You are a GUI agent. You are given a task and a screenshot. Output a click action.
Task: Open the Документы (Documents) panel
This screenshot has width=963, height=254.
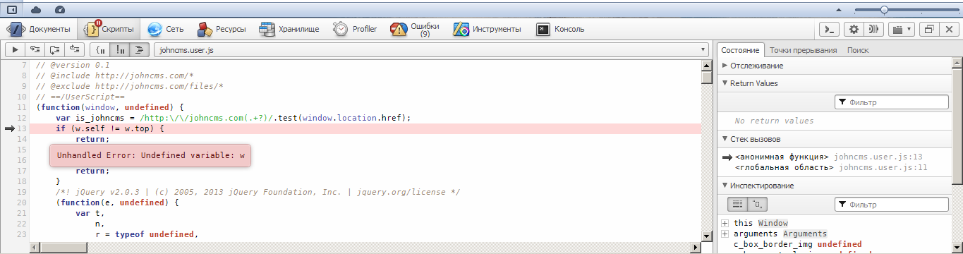click(x=39, y=29)
